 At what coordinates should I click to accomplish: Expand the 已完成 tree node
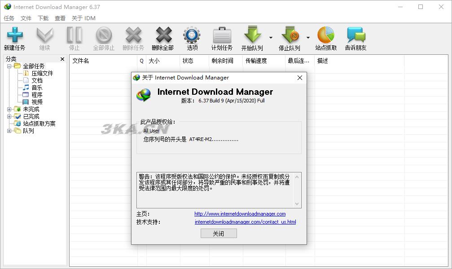pyautogui.click(x=9, y=117)
